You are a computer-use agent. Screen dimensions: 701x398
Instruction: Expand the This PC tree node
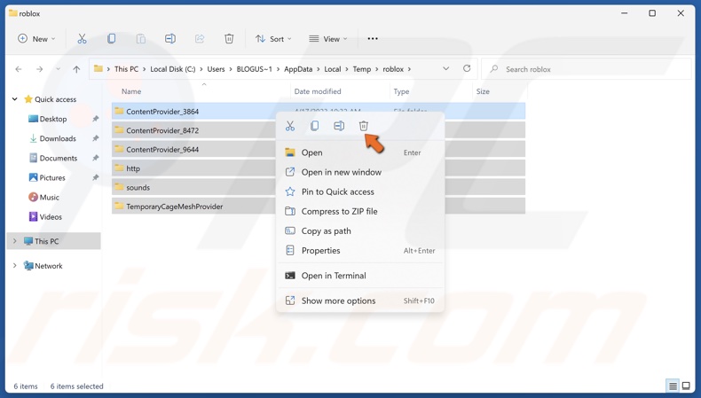tap(15, 241)
